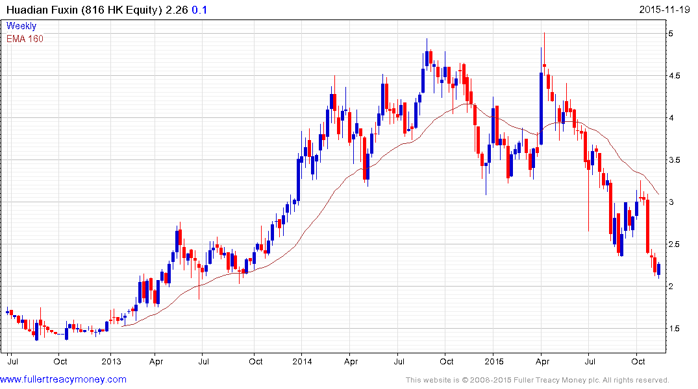Select the EMA 160 legend label

coord(25,39)
